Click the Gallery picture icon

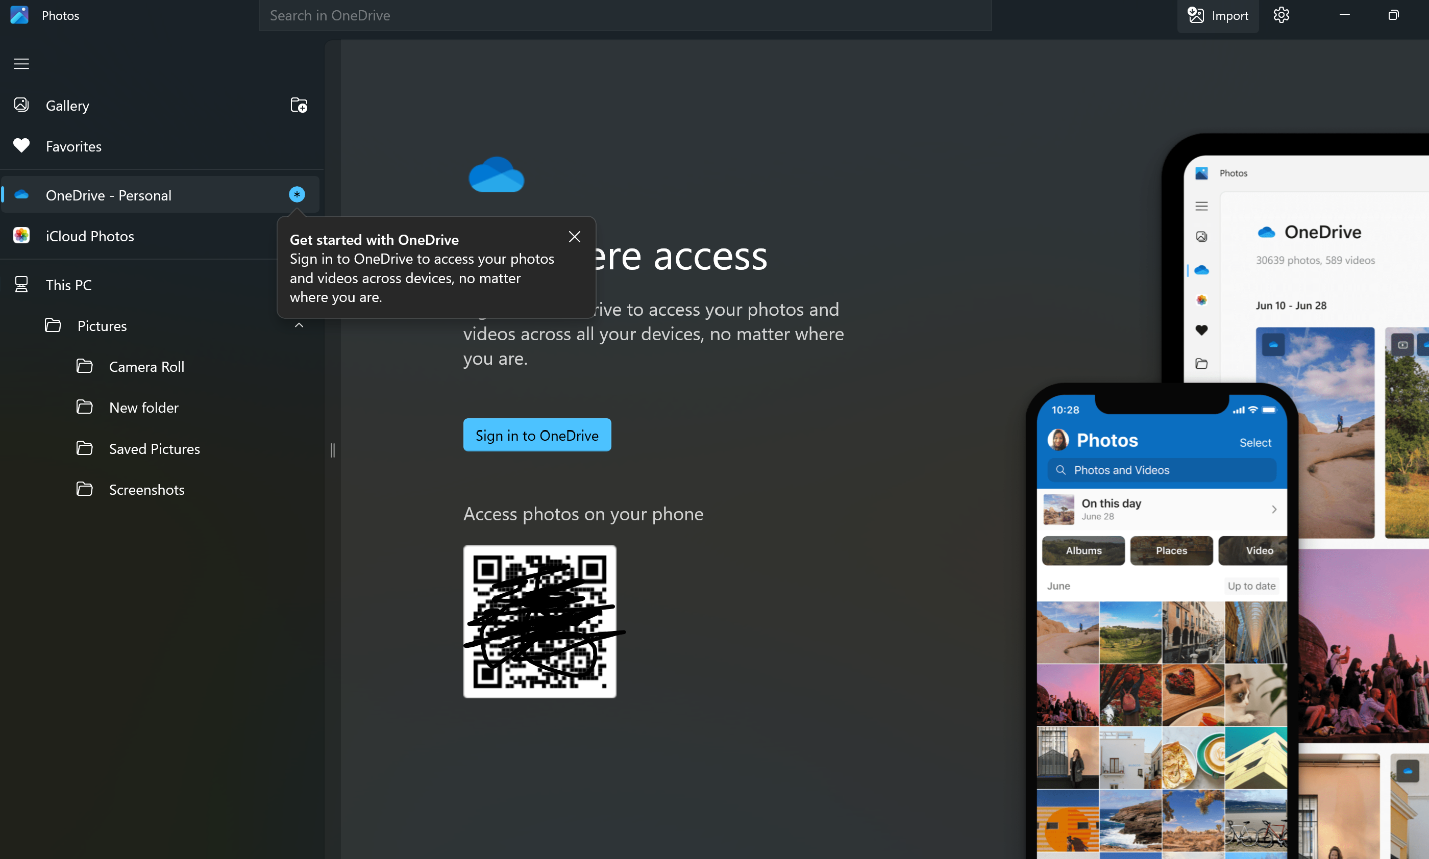point(21,105)
